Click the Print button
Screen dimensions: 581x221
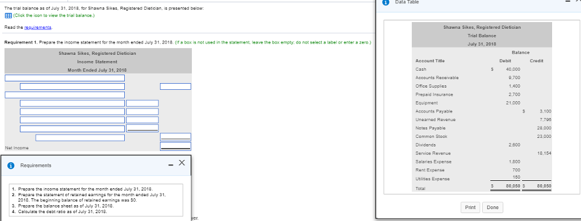pos(470,207)
